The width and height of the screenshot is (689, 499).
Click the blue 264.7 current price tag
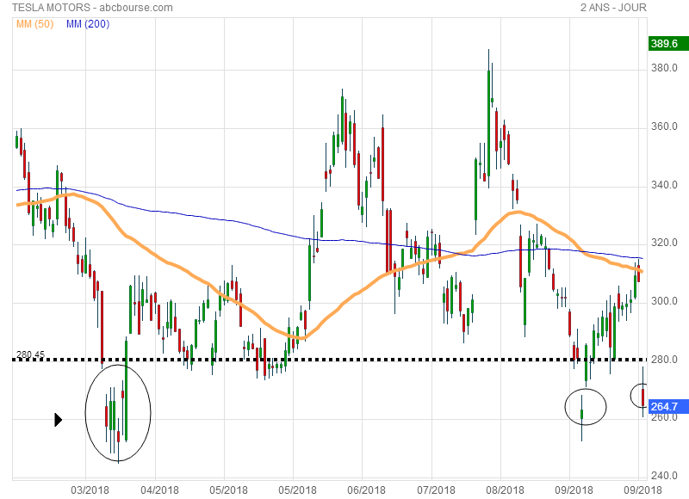click(667, 406)
